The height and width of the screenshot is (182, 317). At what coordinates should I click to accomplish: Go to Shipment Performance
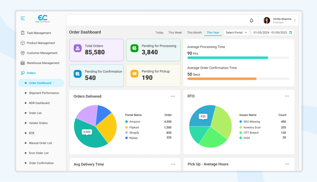pos(44,93)
